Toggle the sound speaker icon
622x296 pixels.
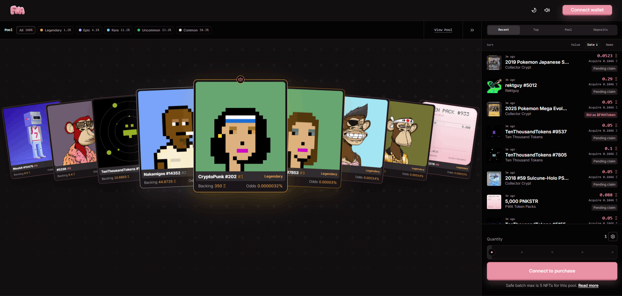[547, 10]
